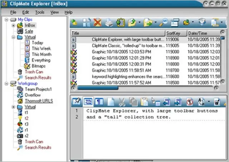Collapse the My Clips tree node
229x162 pixels.
tap(6, 19)
